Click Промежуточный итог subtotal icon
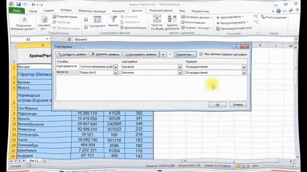The image size is (307, 172). [234, 29]
